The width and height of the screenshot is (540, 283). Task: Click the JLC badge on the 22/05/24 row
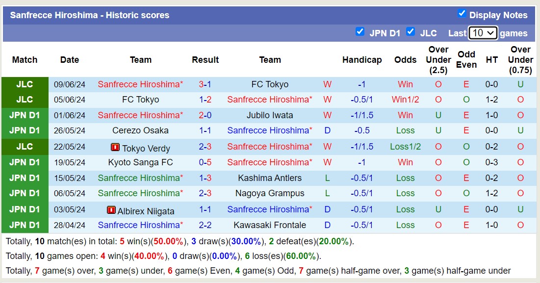click(25, 147)
